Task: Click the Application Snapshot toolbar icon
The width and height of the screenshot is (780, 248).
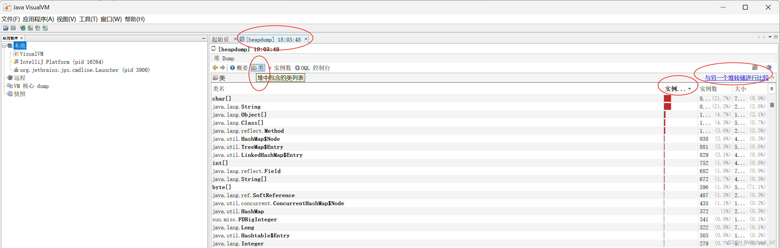Action: pos(45,28)
